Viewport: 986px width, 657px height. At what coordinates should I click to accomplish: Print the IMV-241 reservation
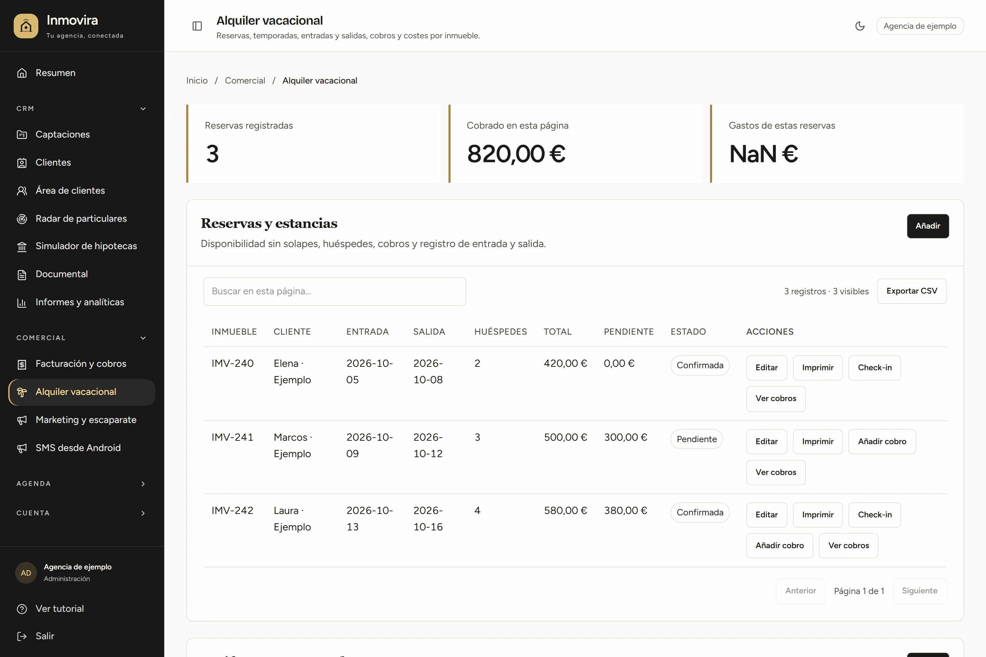pyautogui.click(x=818, y=441)
